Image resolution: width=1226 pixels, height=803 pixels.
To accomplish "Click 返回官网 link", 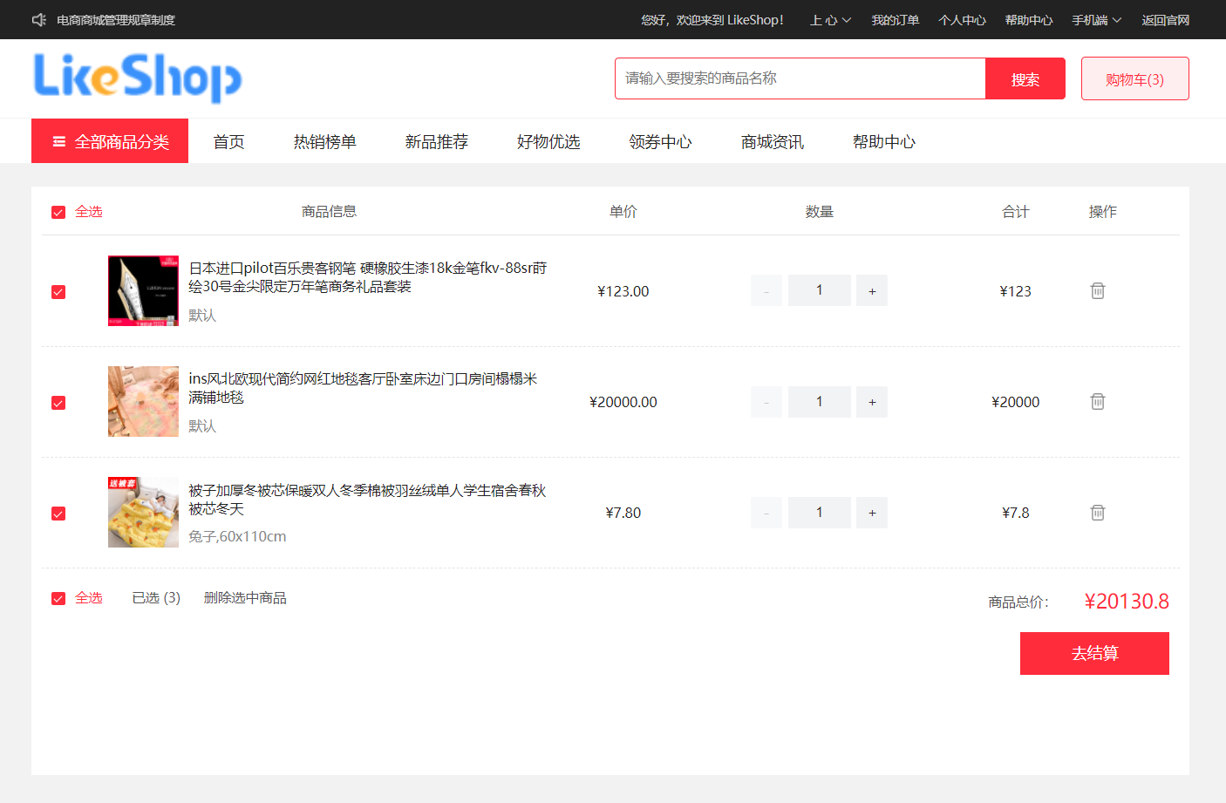I will pyautogui.click(x=1165, y=20).
